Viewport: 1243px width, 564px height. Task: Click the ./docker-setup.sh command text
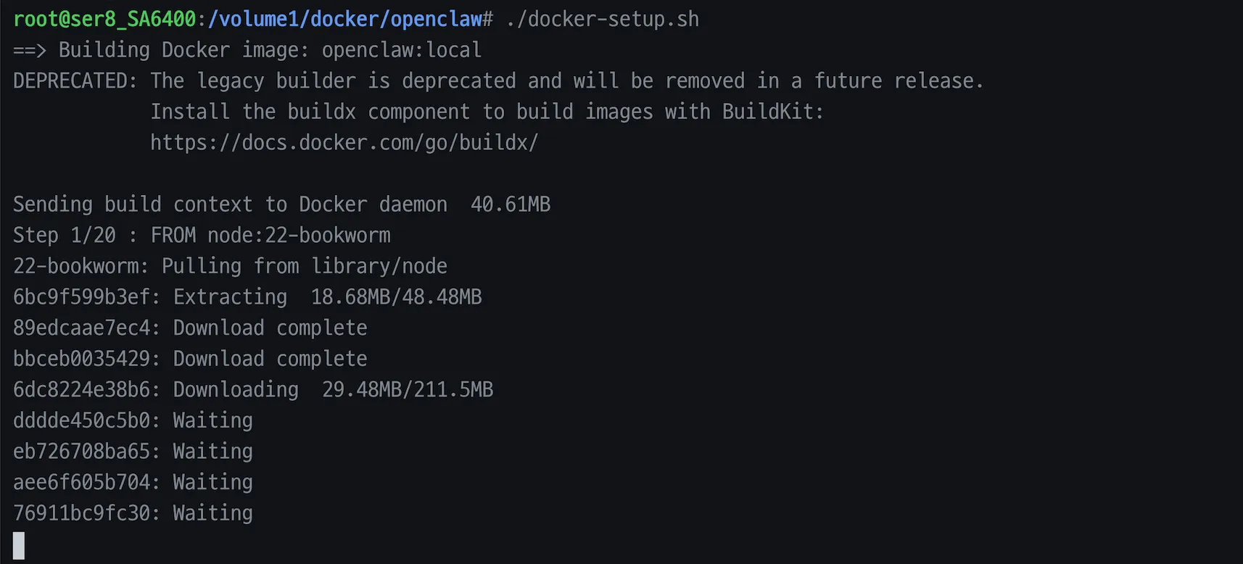tap(603, 20)
